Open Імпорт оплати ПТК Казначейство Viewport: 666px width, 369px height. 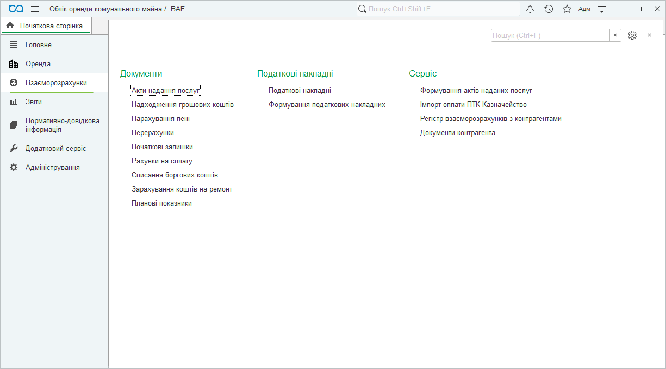(473, 105)
